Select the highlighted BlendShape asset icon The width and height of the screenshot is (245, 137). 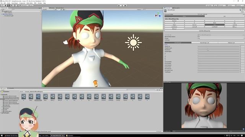pos(38,97)
